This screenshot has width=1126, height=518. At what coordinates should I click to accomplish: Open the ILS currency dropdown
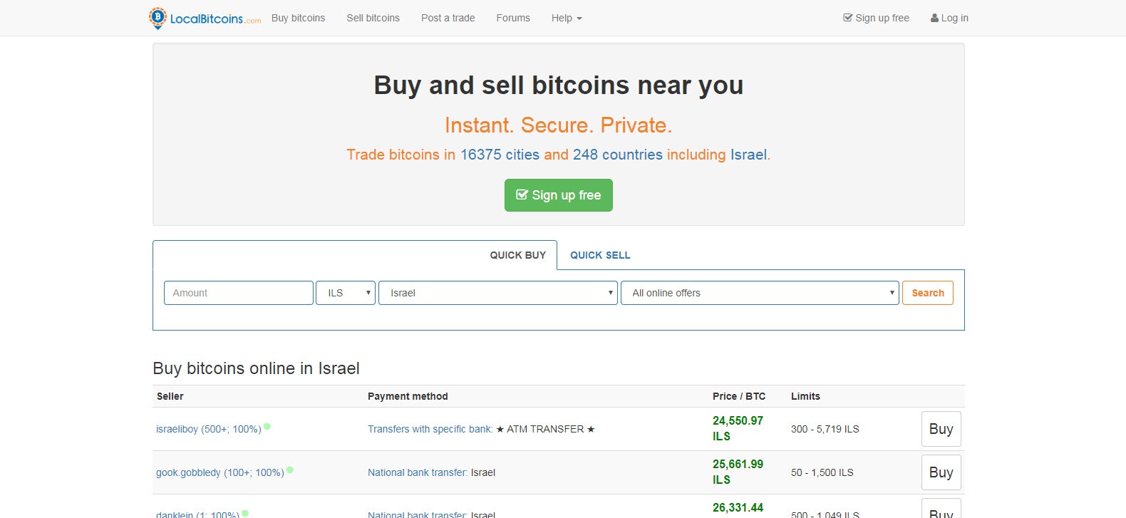346,293
